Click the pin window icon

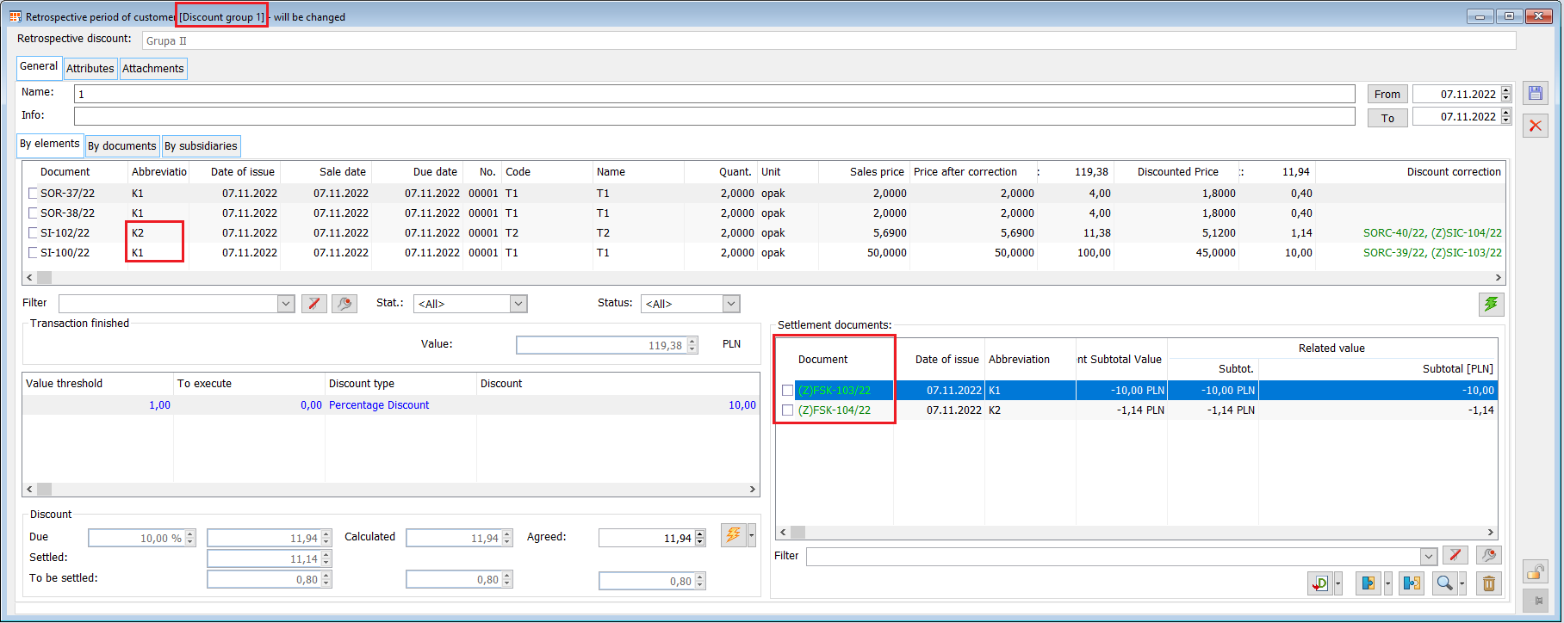tap(1536, 601)
